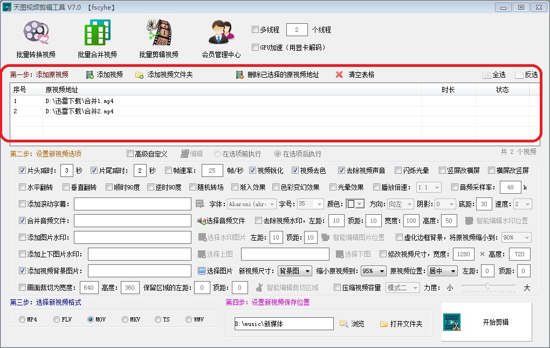
Task: Click 全选 select-all icon
Action: [x=486, y=75]
